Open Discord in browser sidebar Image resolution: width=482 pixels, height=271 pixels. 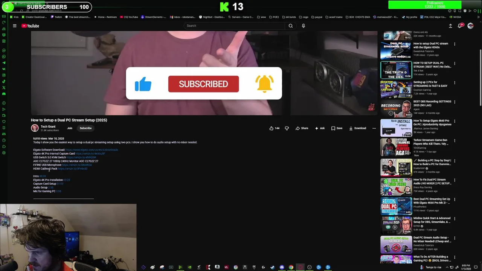tap(4, 94)
